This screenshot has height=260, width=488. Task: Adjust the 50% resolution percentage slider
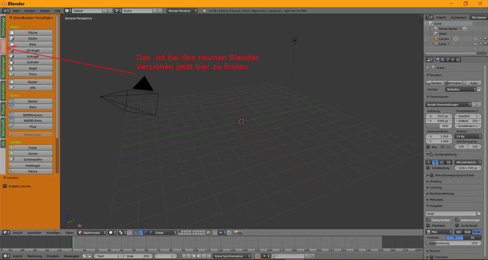point(439,126)
